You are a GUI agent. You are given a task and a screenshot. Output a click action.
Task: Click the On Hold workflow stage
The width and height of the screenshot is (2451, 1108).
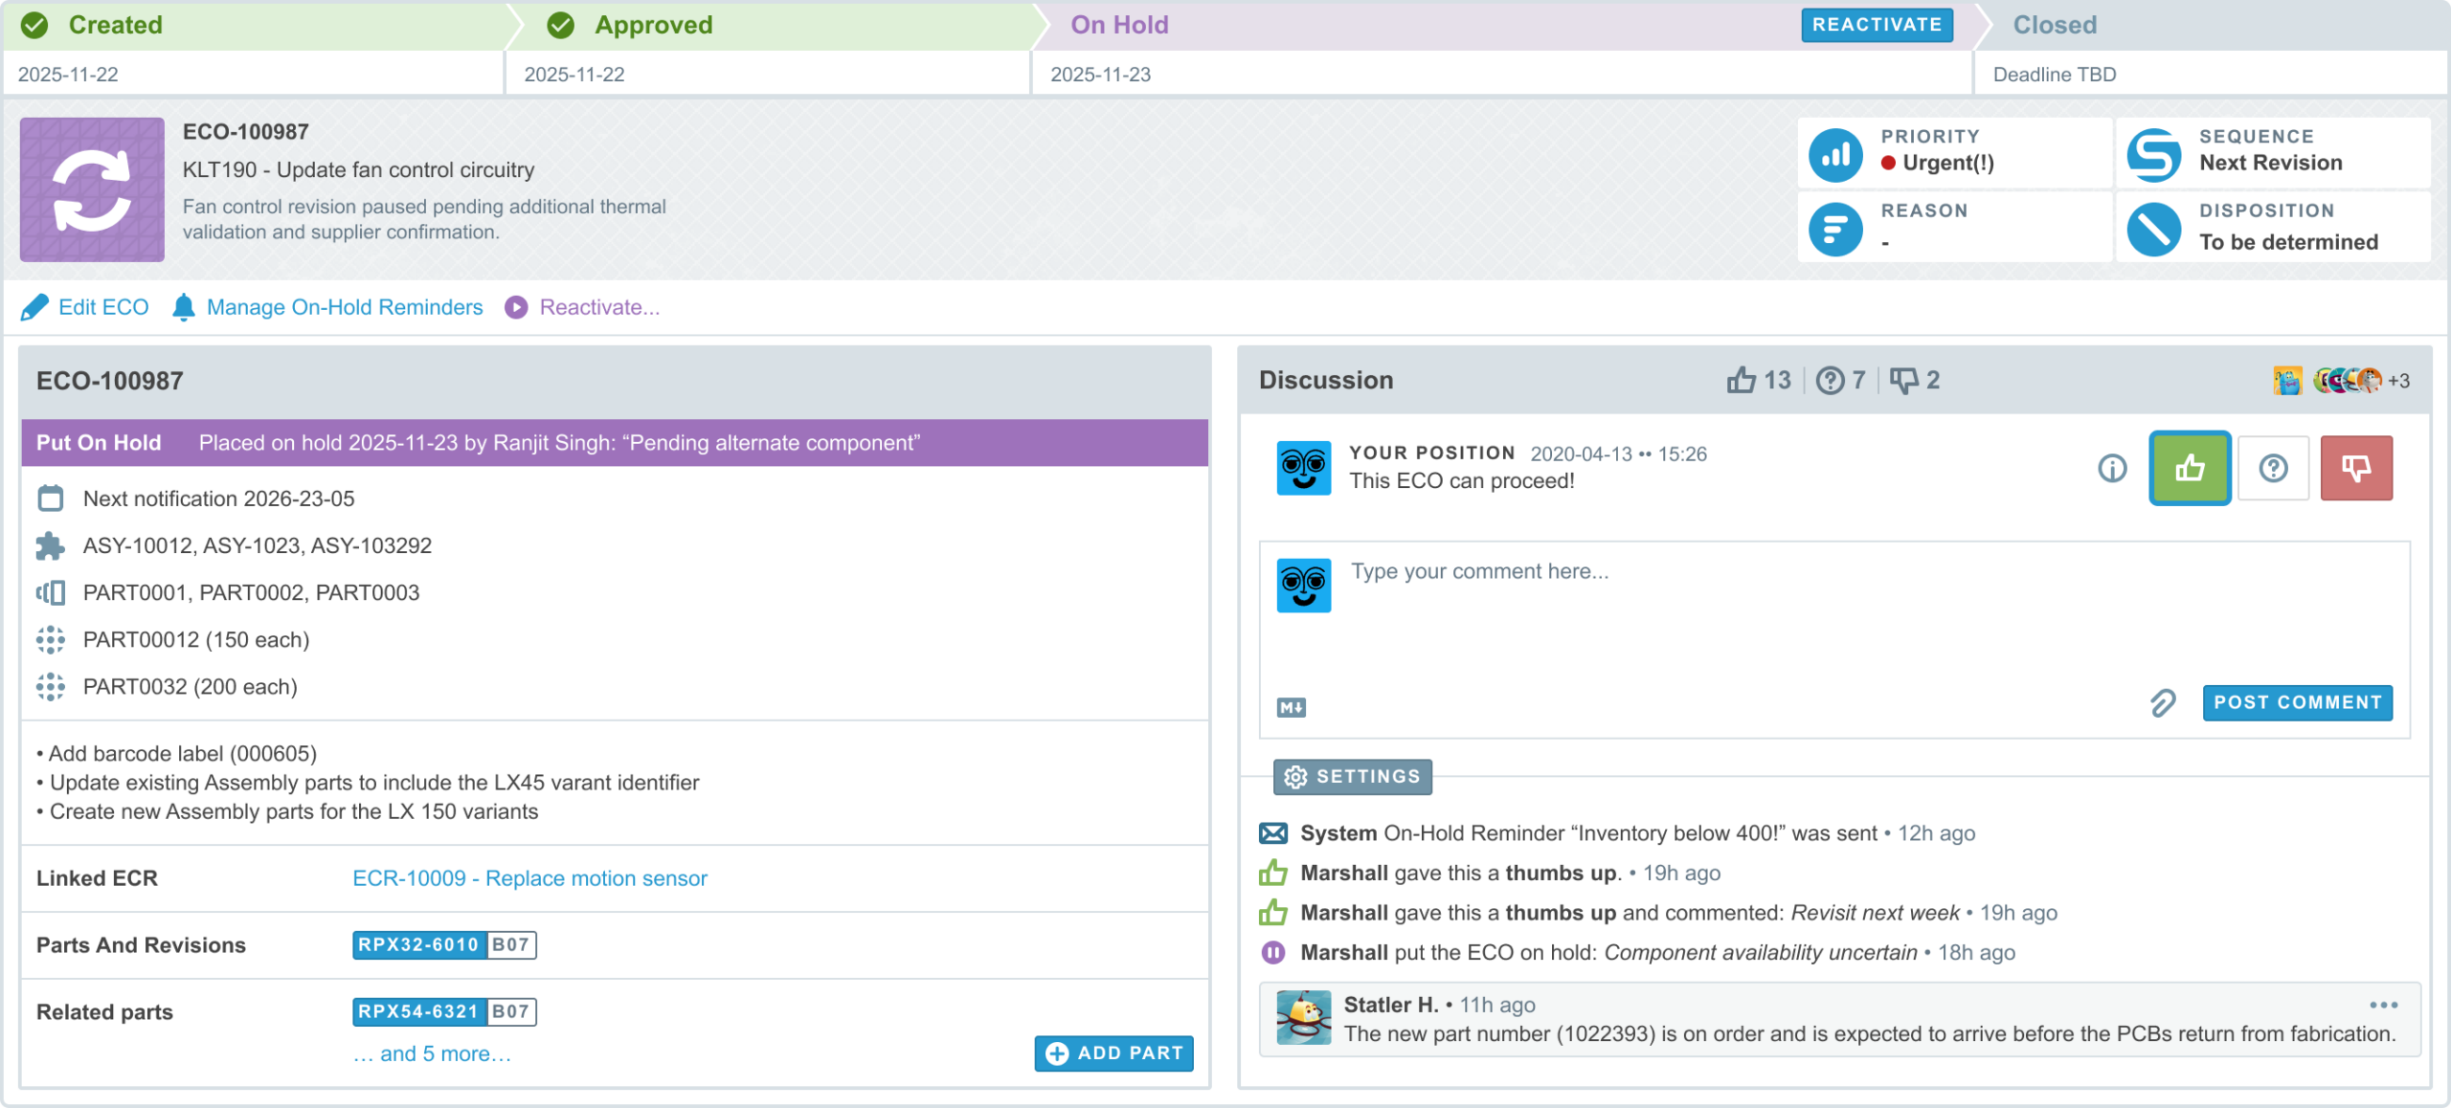[1118, 25]
